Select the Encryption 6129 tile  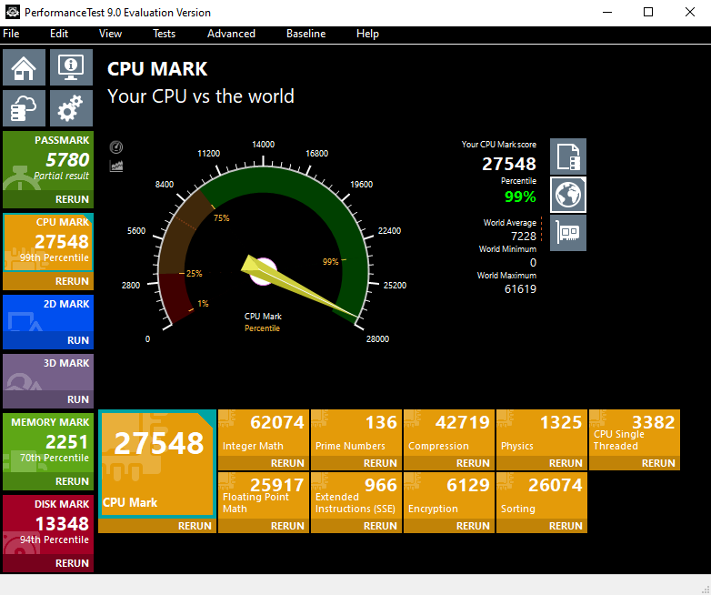tap(449, 496)
